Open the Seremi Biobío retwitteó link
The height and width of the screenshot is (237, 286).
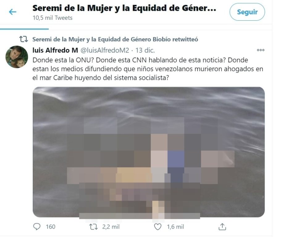pos(115,39)
